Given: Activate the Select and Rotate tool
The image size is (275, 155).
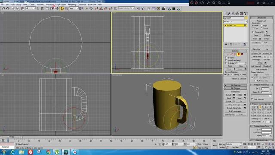Looking at the screenshot, I should pyautogui.click(x=62, y=9).
